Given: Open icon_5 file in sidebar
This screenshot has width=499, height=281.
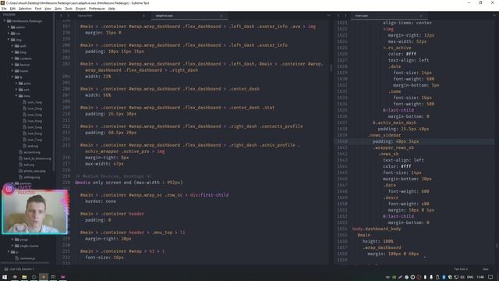Looking at the screenshot, I should tap(32, 127).
